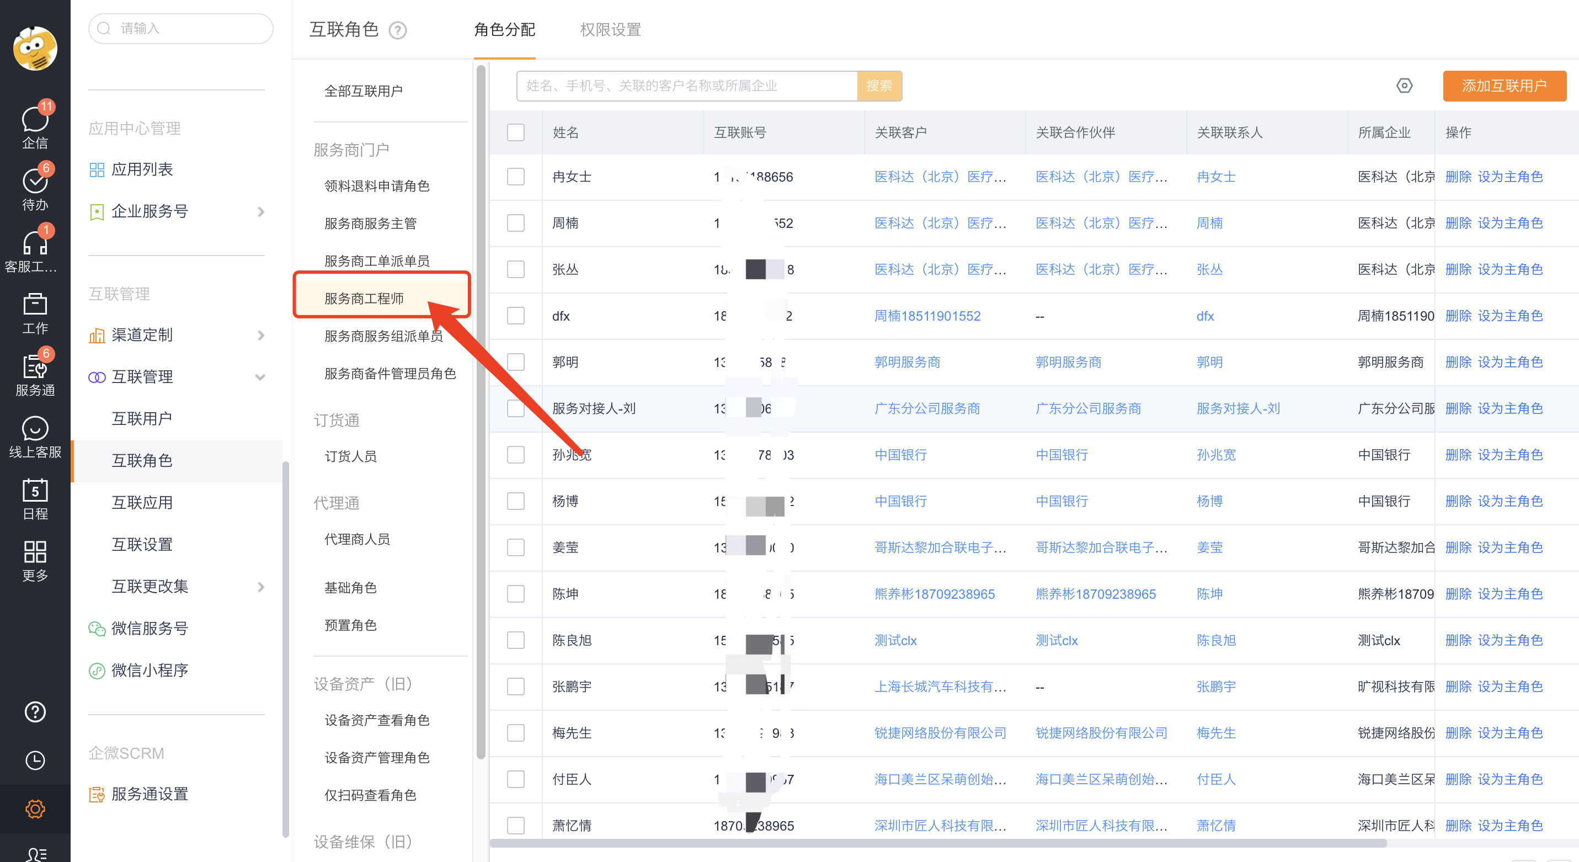The width and height of the screenshot is (1579, 862).
Task: Open the table column settings hexagon icon
Action: tap(1404, 86)
